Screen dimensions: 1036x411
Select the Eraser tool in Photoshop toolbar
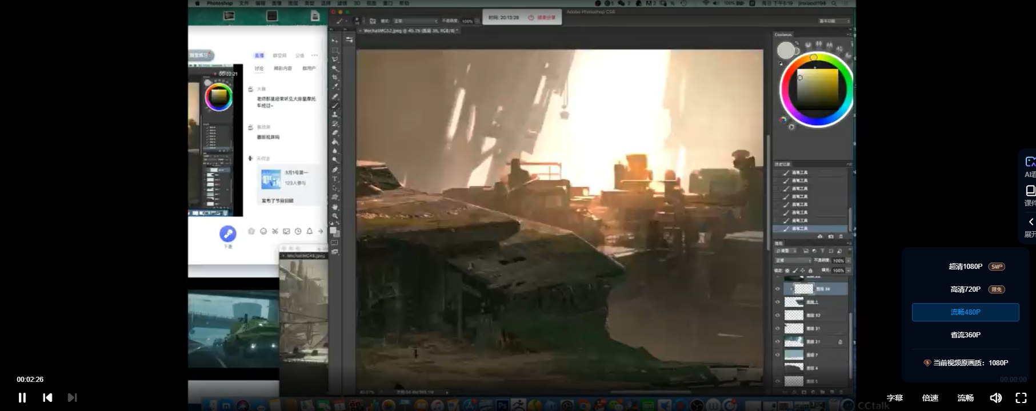335,132
